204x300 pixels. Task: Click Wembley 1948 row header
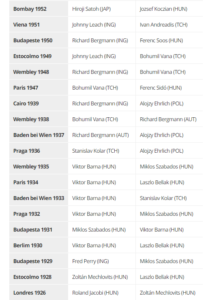tap(38, 72)
